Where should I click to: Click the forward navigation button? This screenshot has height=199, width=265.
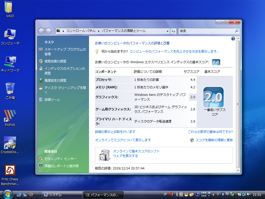48,31
